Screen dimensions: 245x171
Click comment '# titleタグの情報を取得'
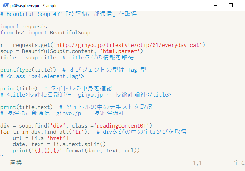pos(98,58)
